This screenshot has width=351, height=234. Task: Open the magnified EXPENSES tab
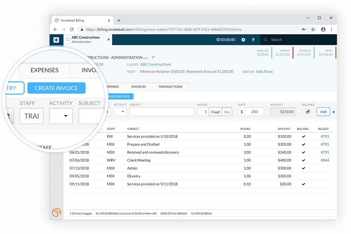point(44,70)
